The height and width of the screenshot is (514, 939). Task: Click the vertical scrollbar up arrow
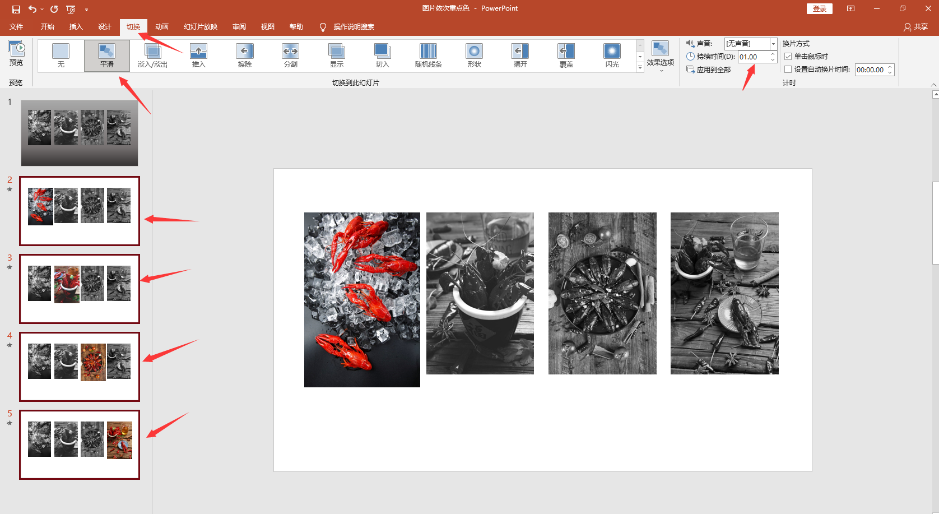coord(936,94)
